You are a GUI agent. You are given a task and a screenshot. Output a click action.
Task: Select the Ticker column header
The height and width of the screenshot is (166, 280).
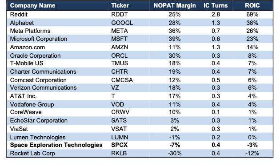pos(120,5)
